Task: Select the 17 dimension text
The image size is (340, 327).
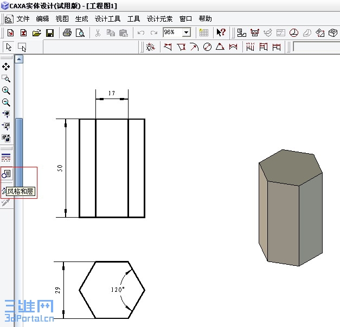Action: [112, 93]
